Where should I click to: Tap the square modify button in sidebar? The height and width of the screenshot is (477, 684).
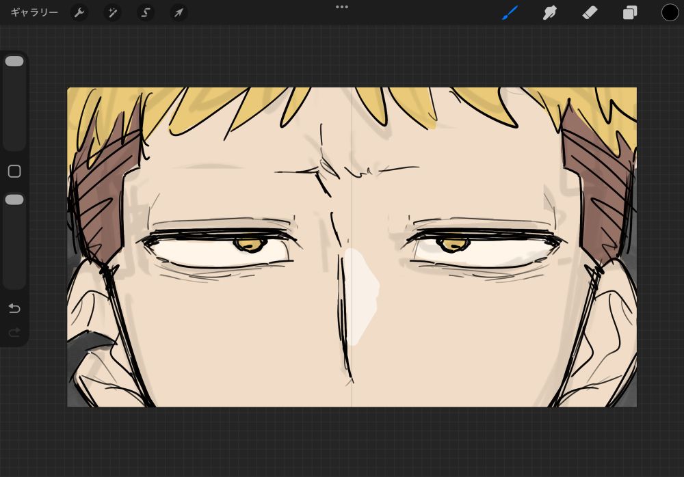[14, 172]
